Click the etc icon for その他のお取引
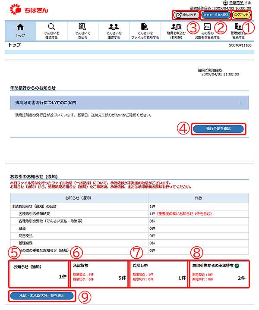The height and width of the screenshot is (310, 259). (x=207, y=27)
